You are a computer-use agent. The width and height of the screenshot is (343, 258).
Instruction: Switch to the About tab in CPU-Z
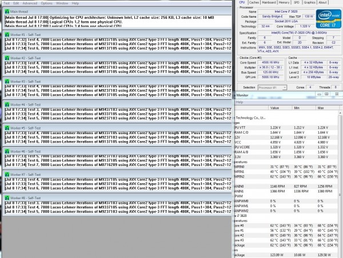322,2
